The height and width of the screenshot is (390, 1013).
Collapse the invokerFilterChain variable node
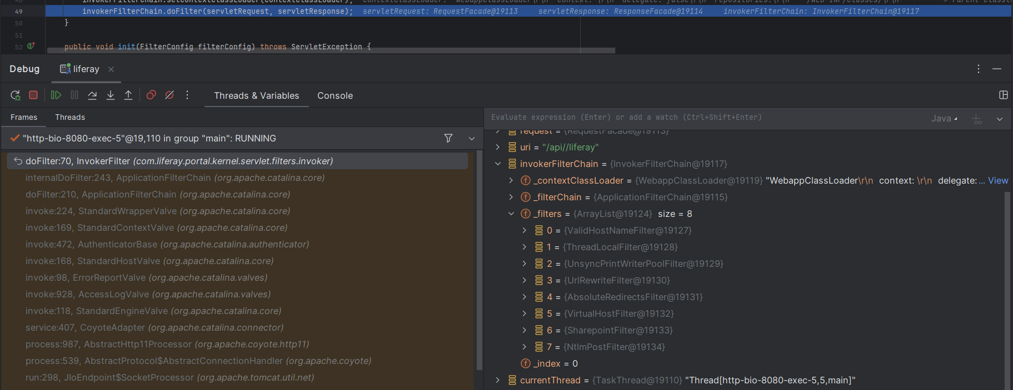tap(498, 164)
